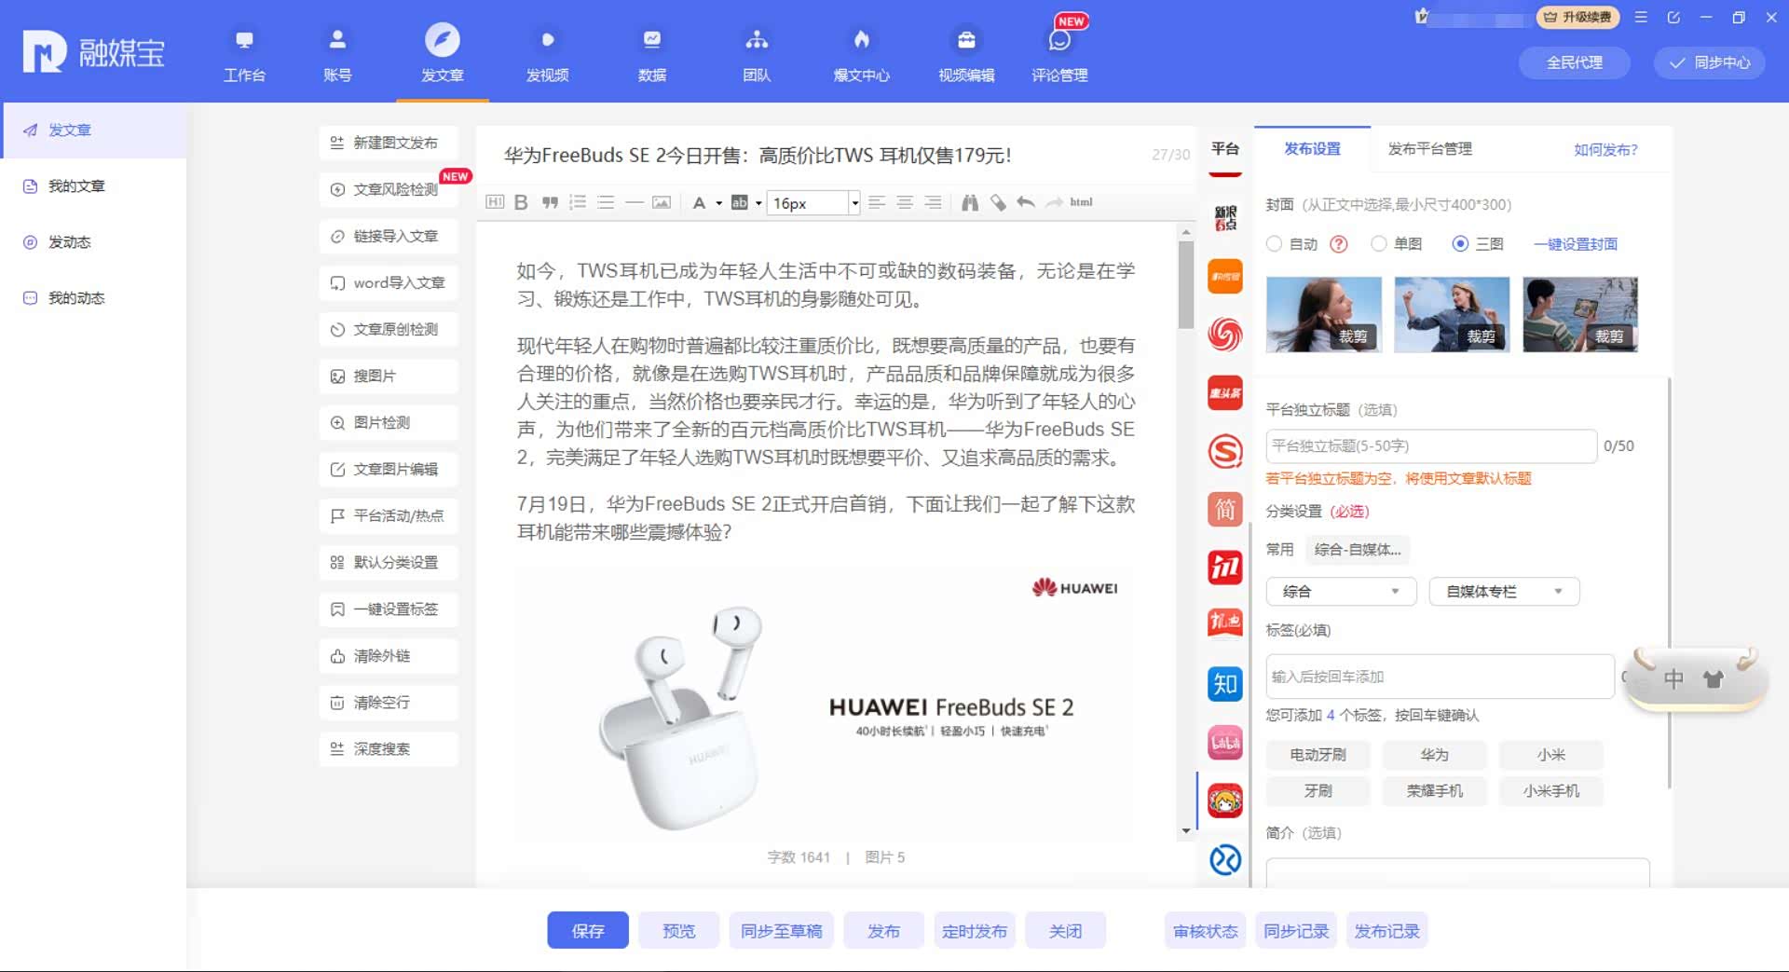Screen dimensions: 1789x972
Task: Select the 自动 cover radio button
Action: [1275, 244]
